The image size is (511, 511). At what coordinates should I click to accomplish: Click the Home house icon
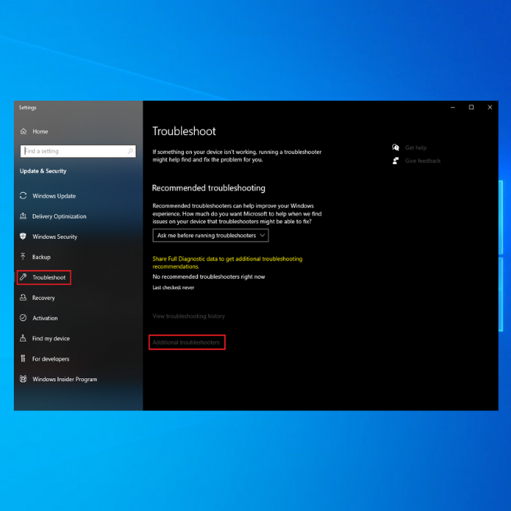pos(23,131)
